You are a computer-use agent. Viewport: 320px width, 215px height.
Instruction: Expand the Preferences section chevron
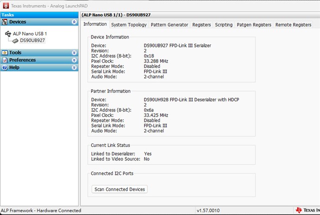74,60
